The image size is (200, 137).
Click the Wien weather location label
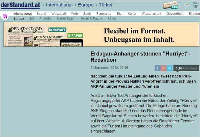pos(196,3)
